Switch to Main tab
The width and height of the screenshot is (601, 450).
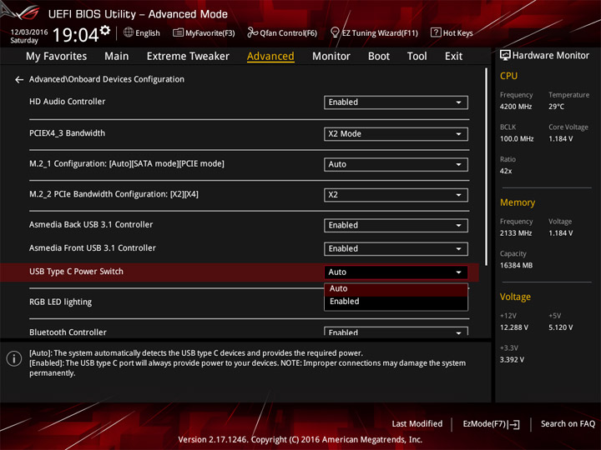[x=117, y=57]
